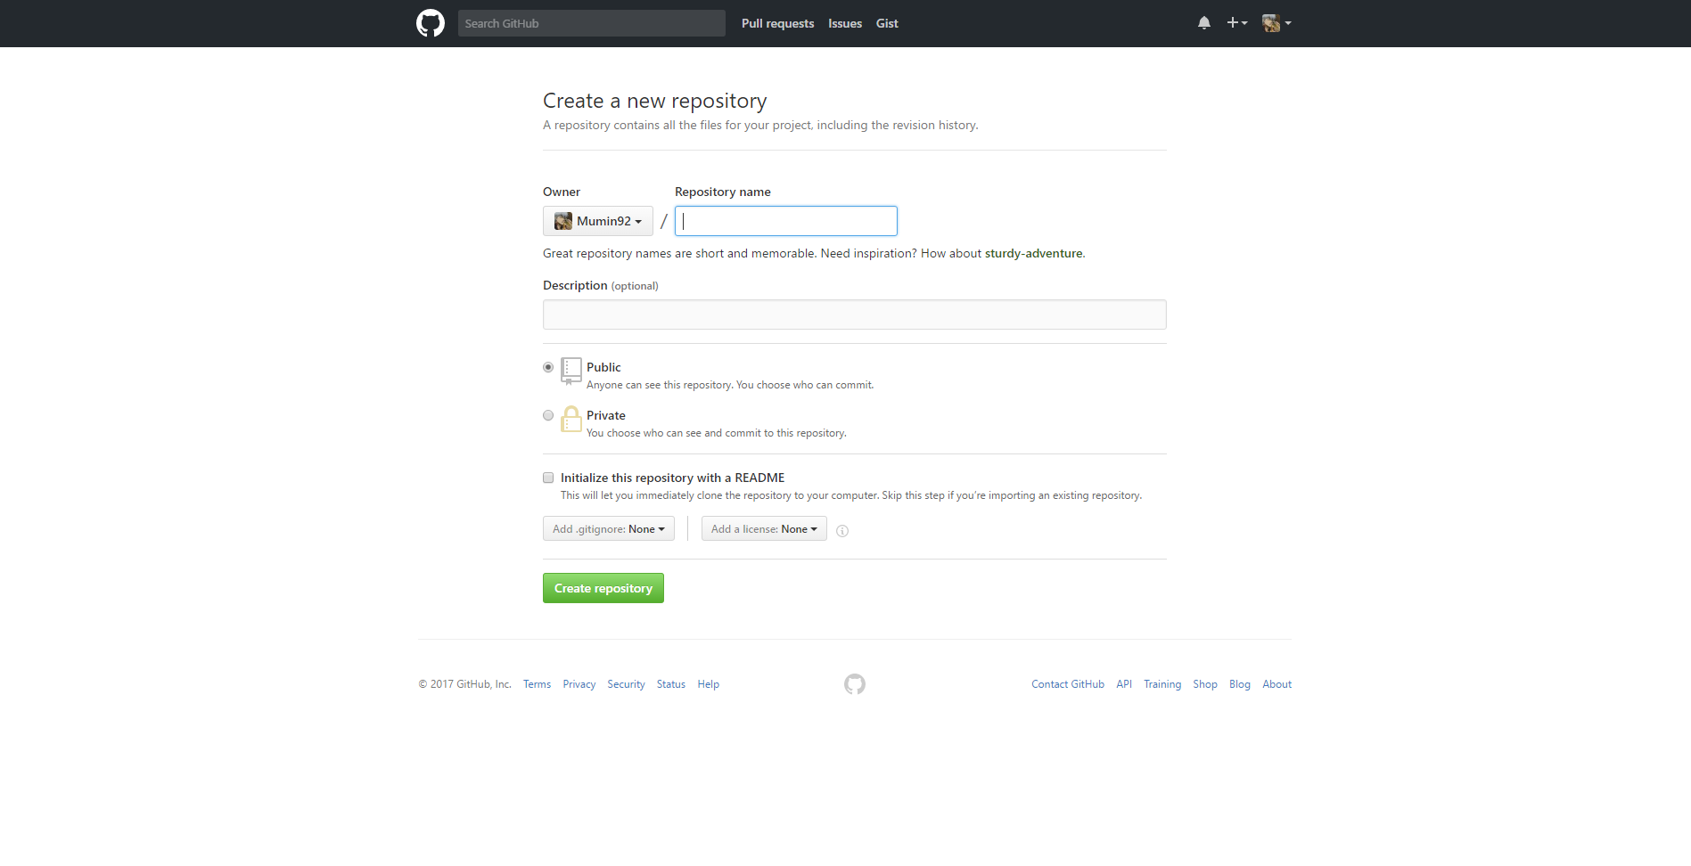Select the Private repository option
Viewport: 1691px width, 866px height.
click(x=547, y=415)
